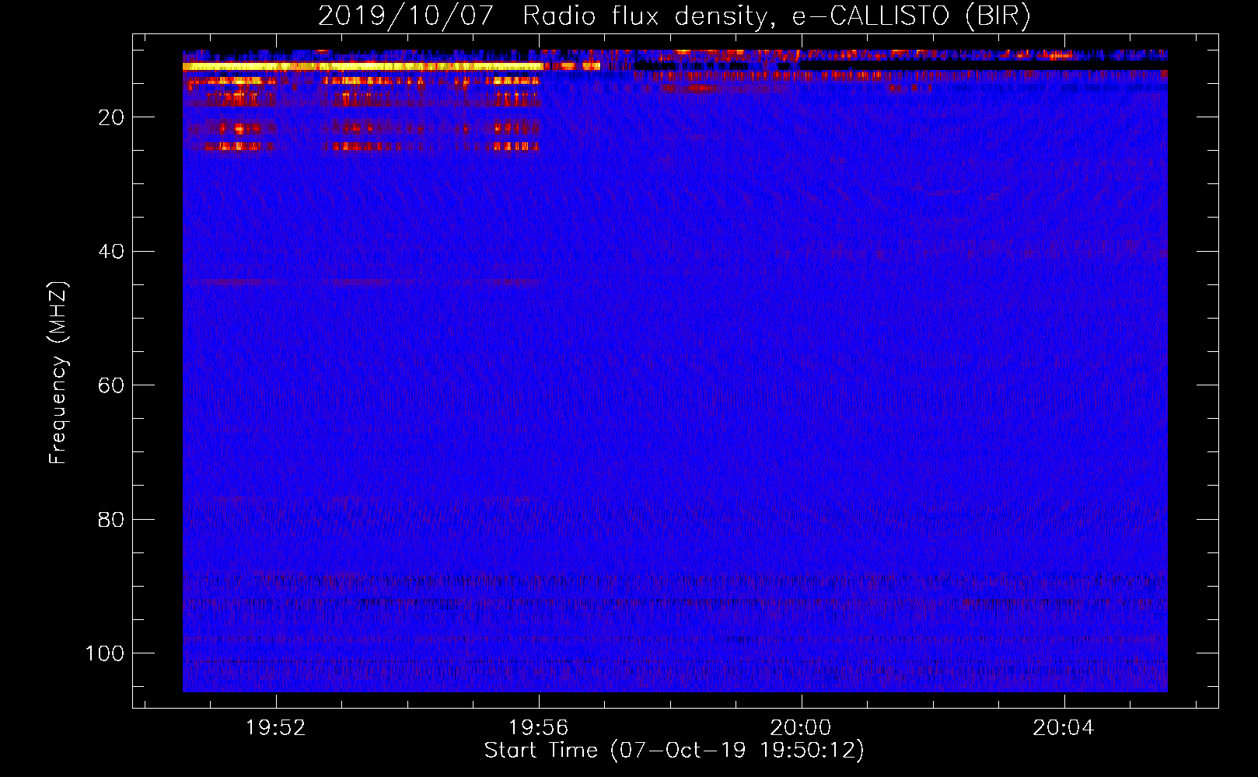Click the bright yellow emission band at top-left of spectrogram
The image size is (1258, 777).
point(362,67)
